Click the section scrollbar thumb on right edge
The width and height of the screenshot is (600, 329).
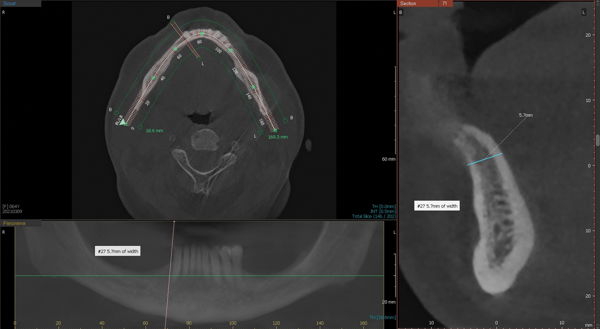click(597, 140)
